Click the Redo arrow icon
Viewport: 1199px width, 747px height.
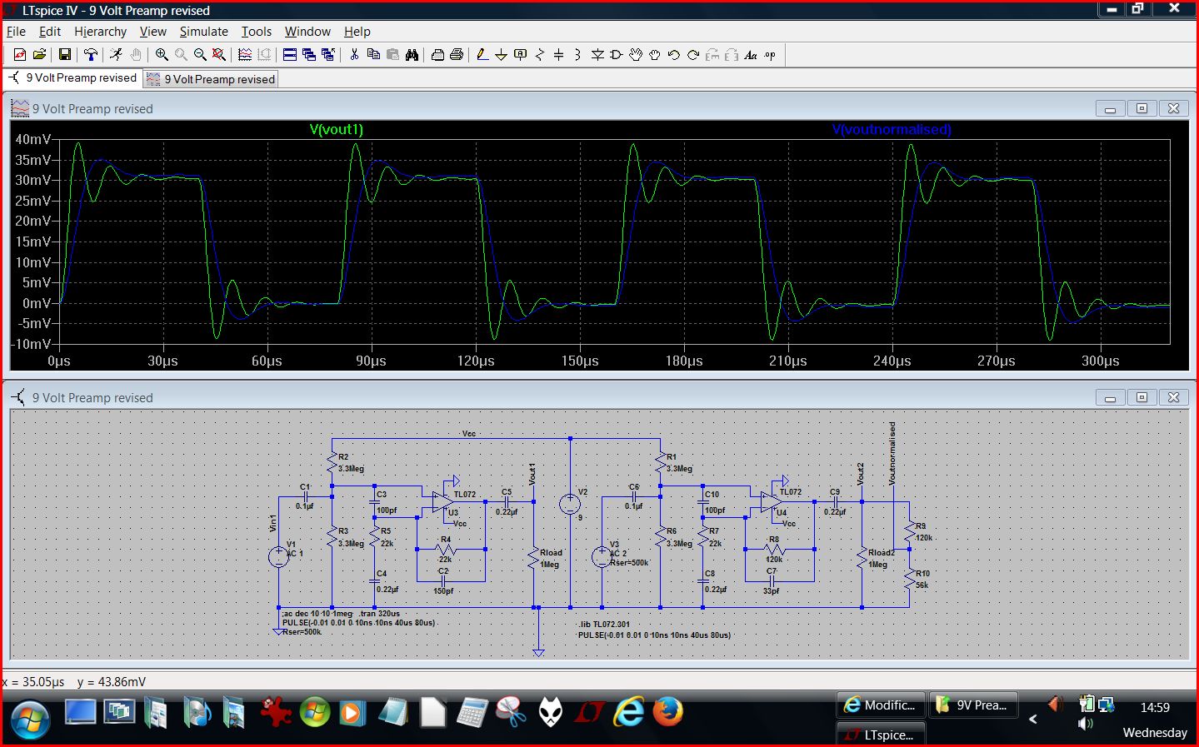pyautogui.click(x=693, y=55)
